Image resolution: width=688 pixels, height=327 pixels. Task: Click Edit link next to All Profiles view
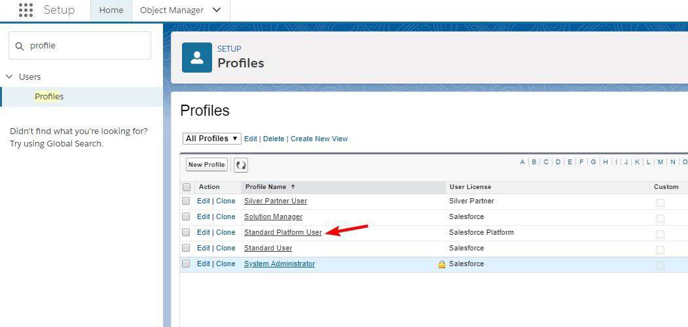point(251,139)
